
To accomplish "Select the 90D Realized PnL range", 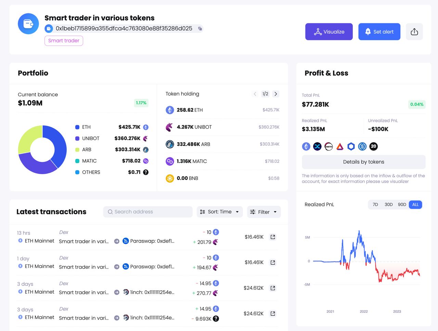I will tap(402, 205).
